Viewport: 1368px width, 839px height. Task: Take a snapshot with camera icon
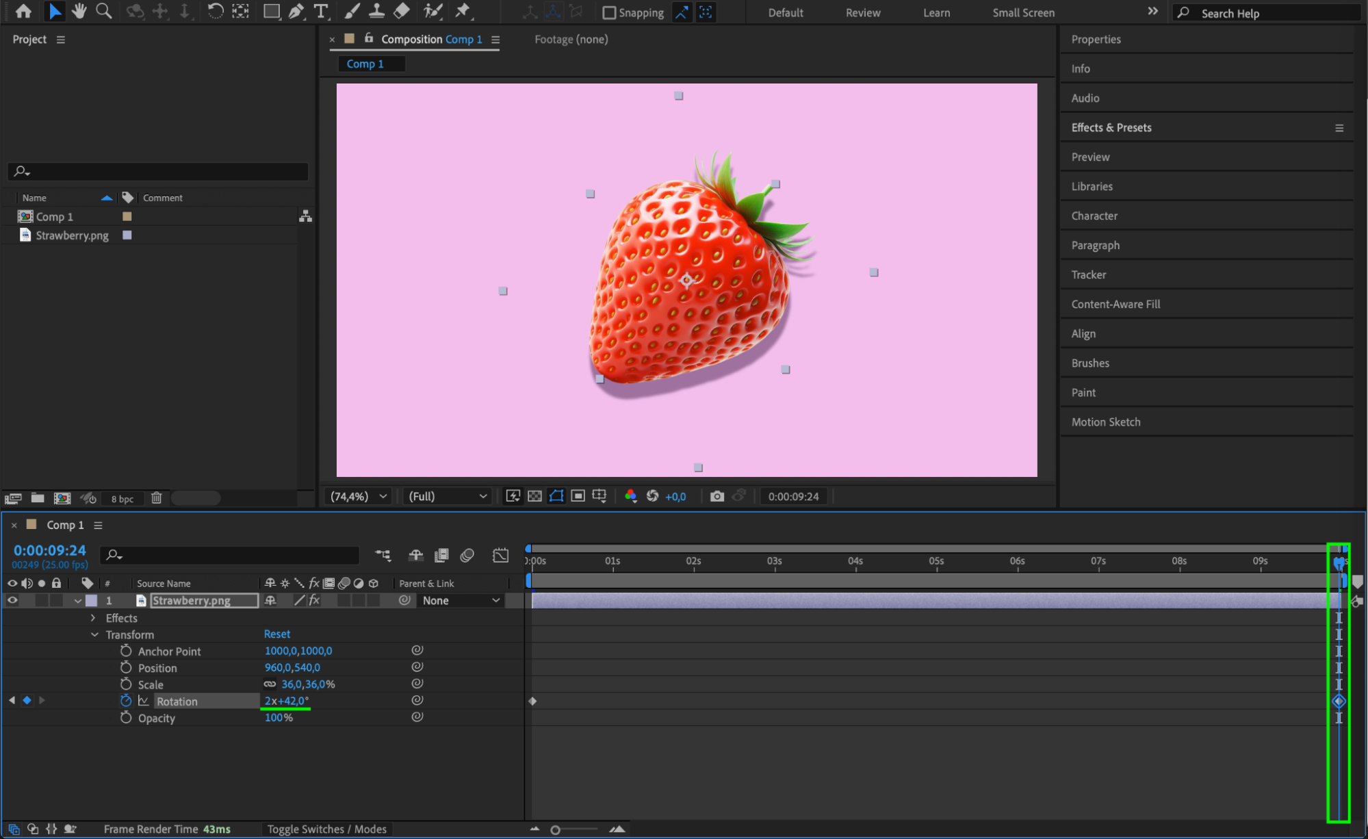click(x=717, y=496)
